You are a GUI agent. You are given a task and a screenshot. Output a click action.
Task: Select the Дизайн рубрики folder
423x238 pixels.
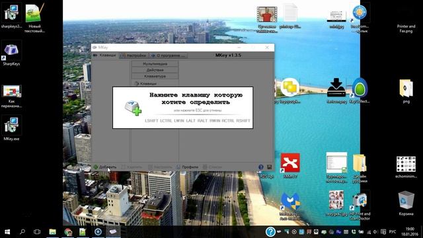(x=360, y=168)
